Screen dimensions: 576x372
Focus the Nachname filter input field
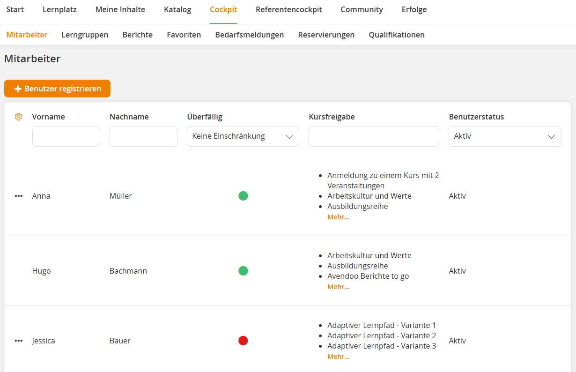143,136
